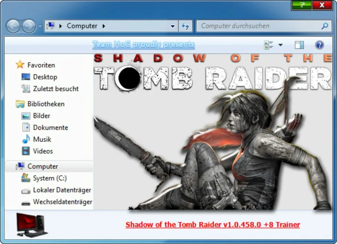Click the green question mark title button
Image resolution: width=337 pixels, height=244 pixels.
302,5
